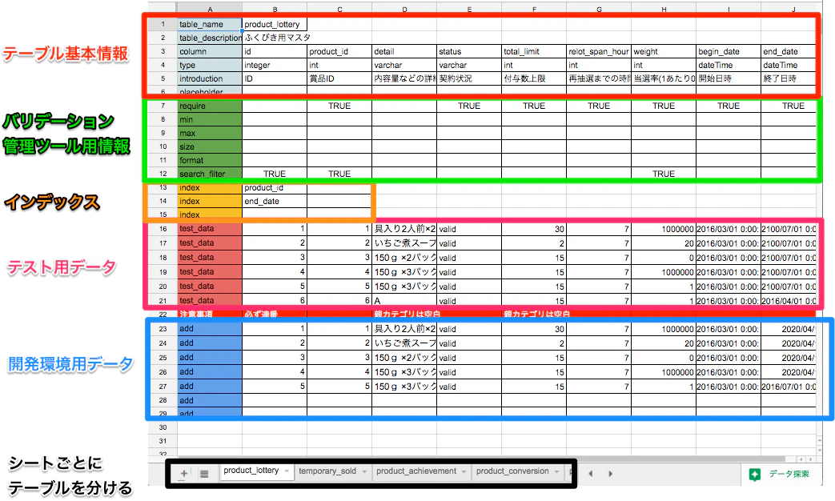The width and height of the screenshot is (835, 501).
Task: Select the test_data label in row 16
Action: [210, 229]
